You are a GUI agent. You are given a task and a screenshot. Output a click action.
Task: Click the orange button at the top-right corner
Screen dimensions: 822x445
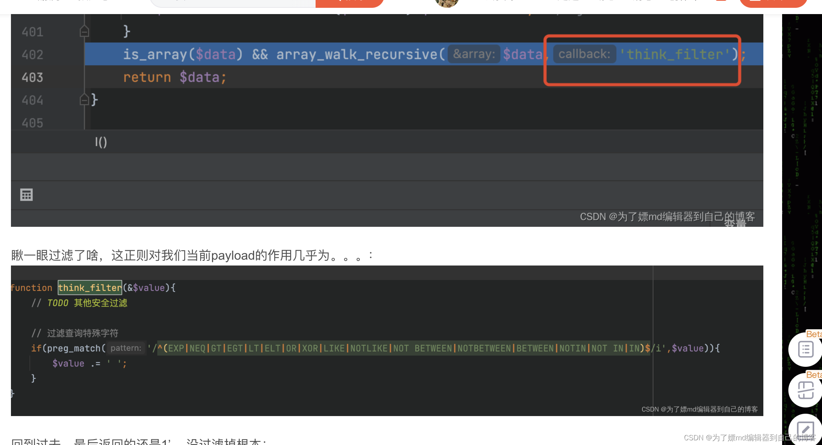773,3
